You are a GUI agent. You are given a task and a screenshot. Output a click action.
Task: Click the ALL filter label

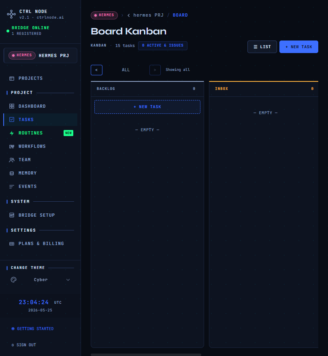[x=126, y=70]
